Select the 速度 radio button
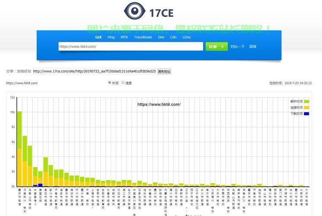322x216 pixels. [123, 83]
